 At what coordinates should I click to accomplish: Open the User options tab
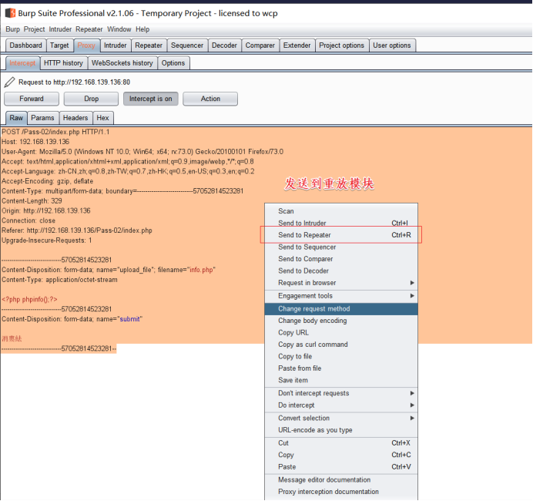(x=392, y=45)
